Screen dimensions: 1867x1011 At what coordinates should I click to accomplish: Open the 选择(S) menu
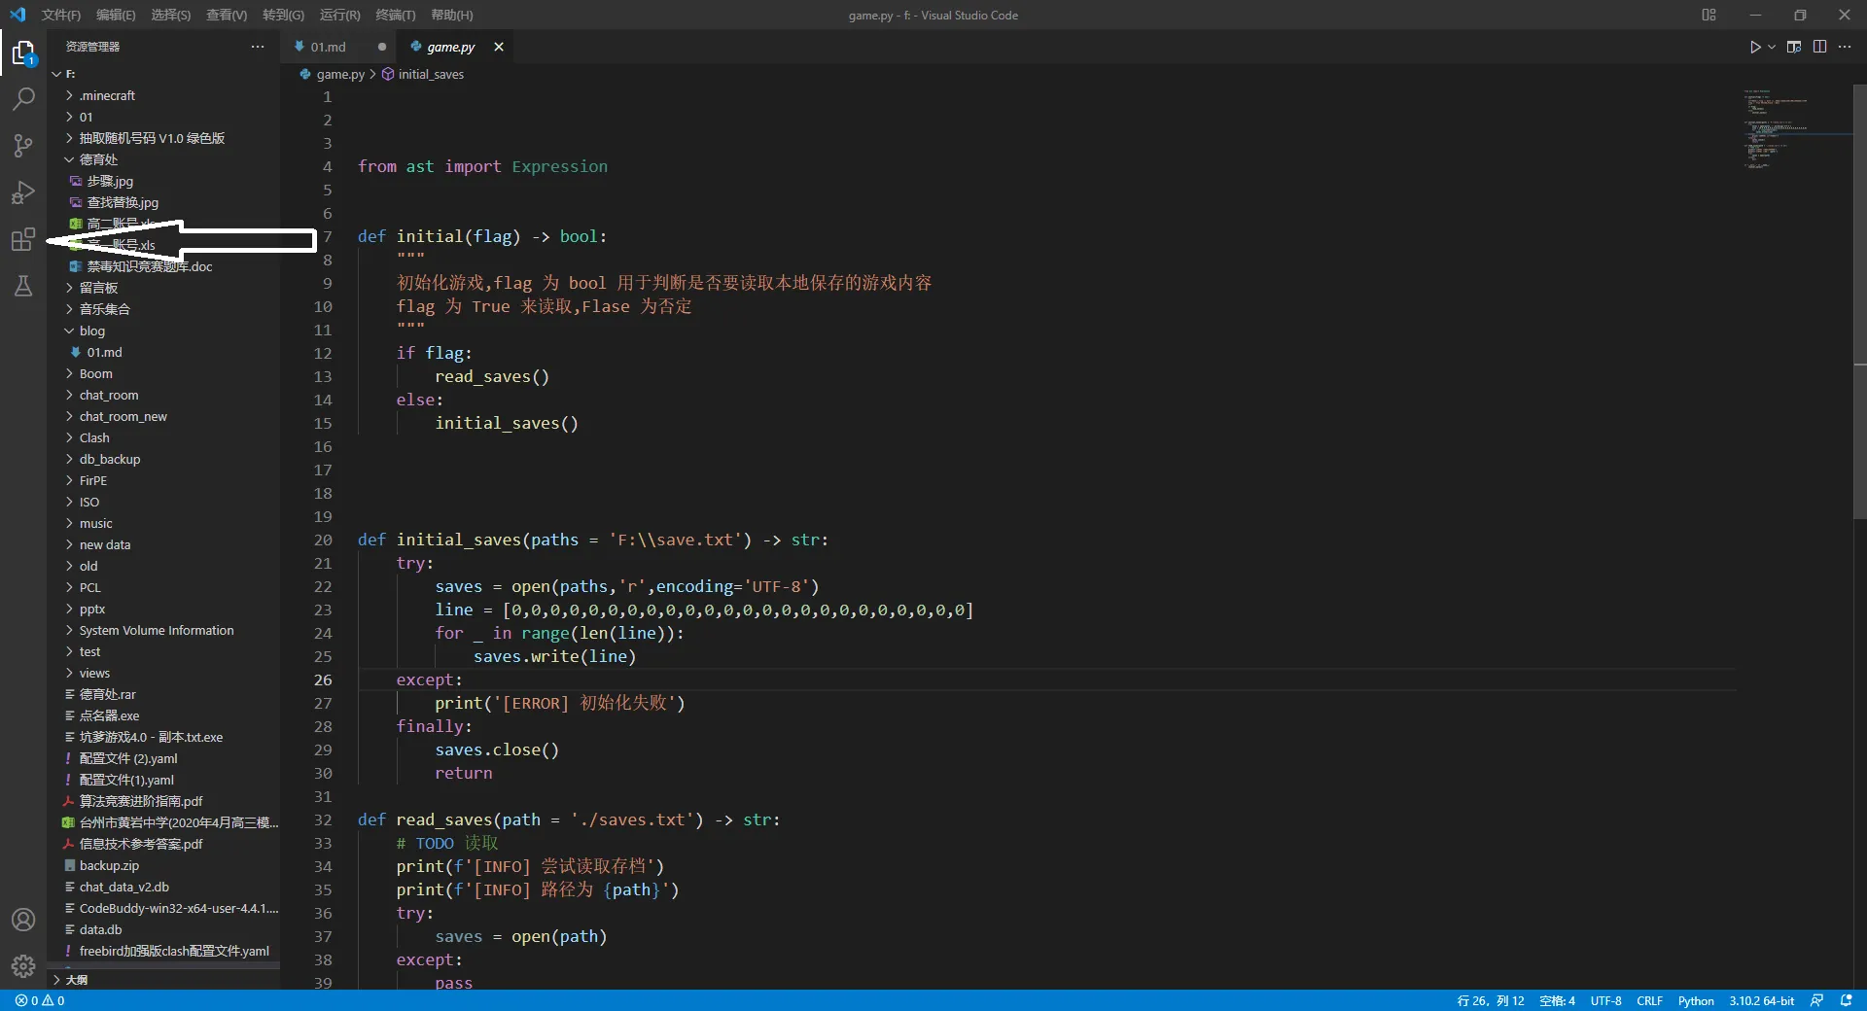point(171,15)
